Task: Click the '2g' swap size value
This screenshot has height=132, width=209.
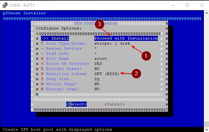Action: [x=97, y=79]
